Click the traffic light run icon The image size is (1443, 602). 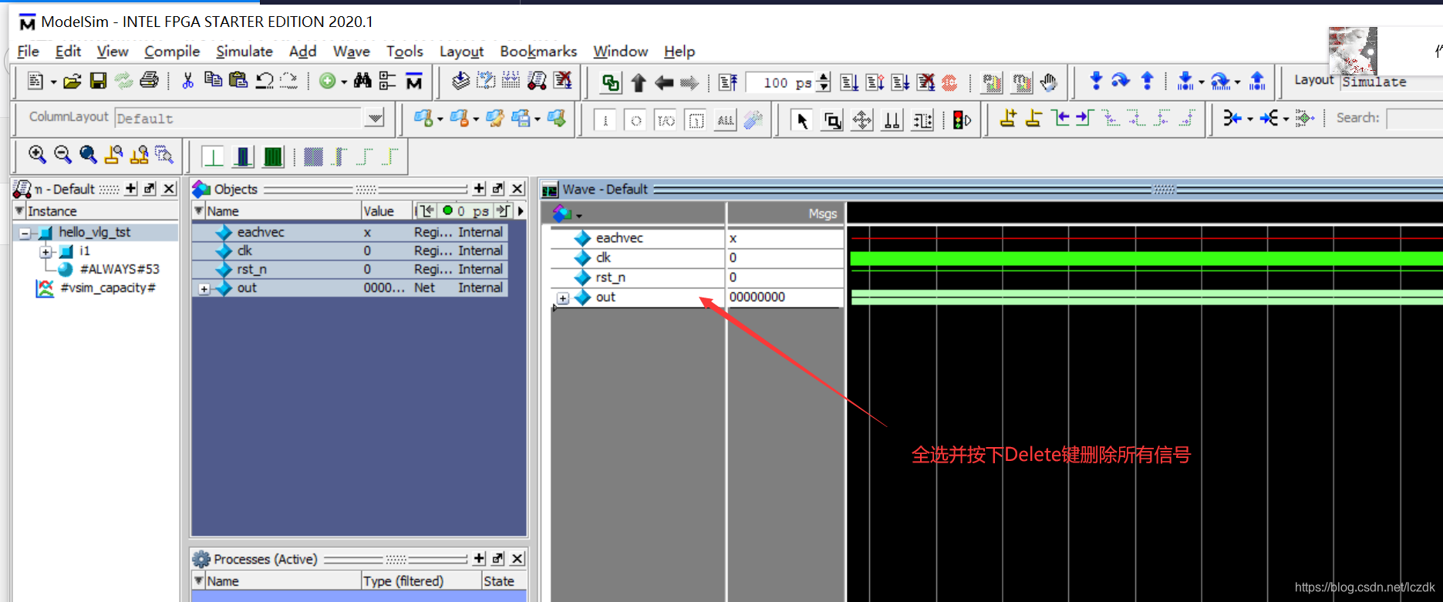point(962,120)
